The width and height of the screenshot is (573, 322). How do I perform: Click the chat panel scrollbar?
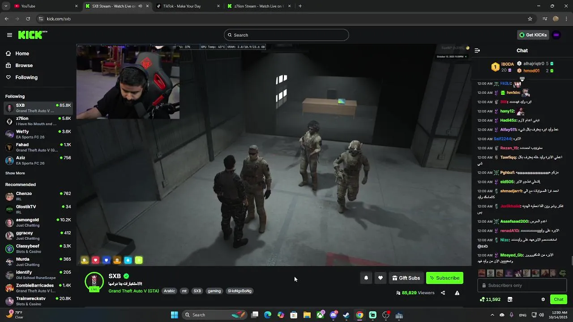[x=571, y=260]
